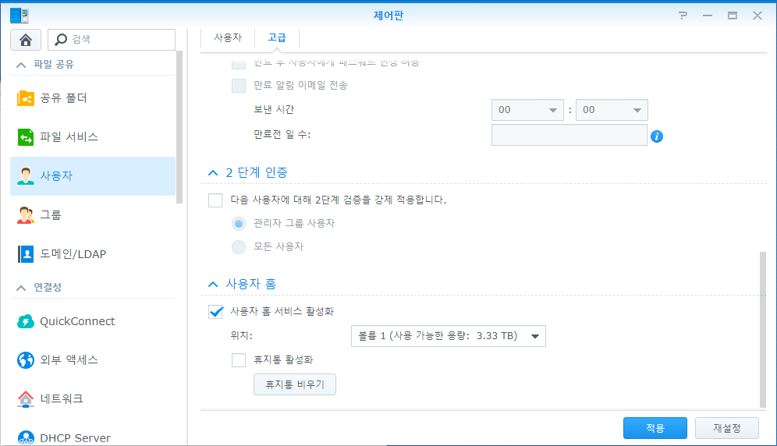The image size is (777, 446).
Task: Open the 보낸 시간 hour dropdown
Action: click(x=527, y=110)
